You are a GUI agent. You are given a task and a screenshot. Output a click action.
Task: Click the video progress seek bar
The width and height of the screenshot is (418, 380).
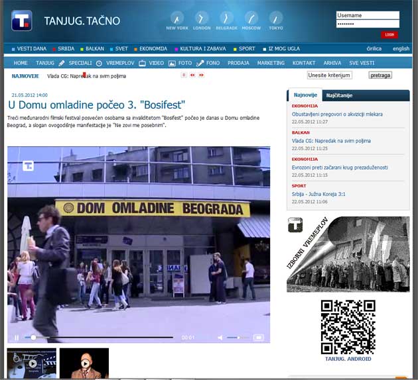point(100,338)
